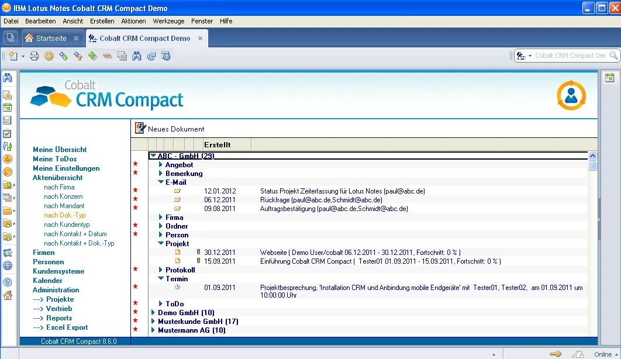The width and height of the screenshot is (621, 359).
Task: Click the search field in toolbar
Action: click(x=570, y=56)
